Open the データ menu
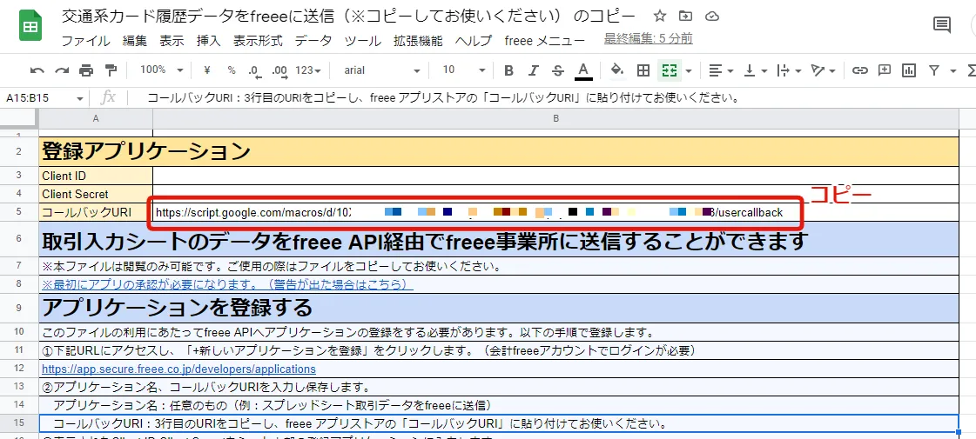The height and width of the screenshot is (439, 976). tap(313, 41)
